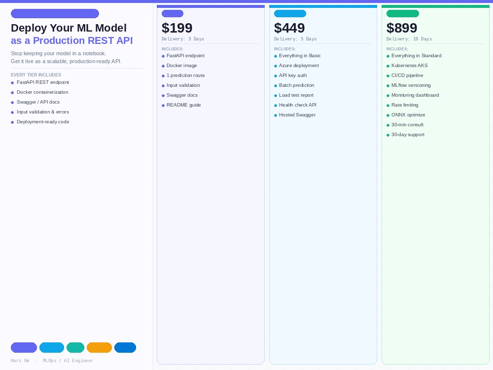
Task: Click 'Rate limiting' item
Action: pyautogui.click(x=405, y=105)
